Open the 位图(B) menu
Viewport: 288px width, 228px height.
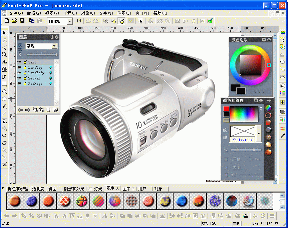pyautogui.click(x=124, y=13)
